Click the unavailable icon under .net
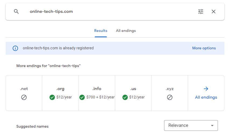230x133 pixels. (x=24, y=97)
